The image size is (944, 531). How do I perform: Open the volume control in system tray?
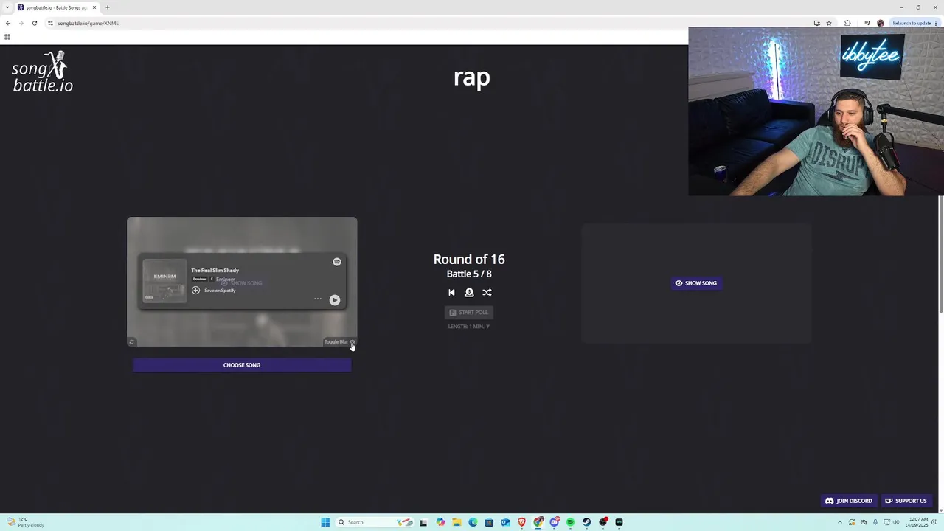click(896, 522)
